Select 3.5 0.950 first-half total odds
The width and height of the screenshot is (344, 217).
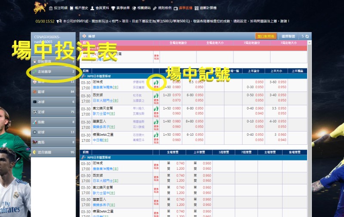coord(279,108)
